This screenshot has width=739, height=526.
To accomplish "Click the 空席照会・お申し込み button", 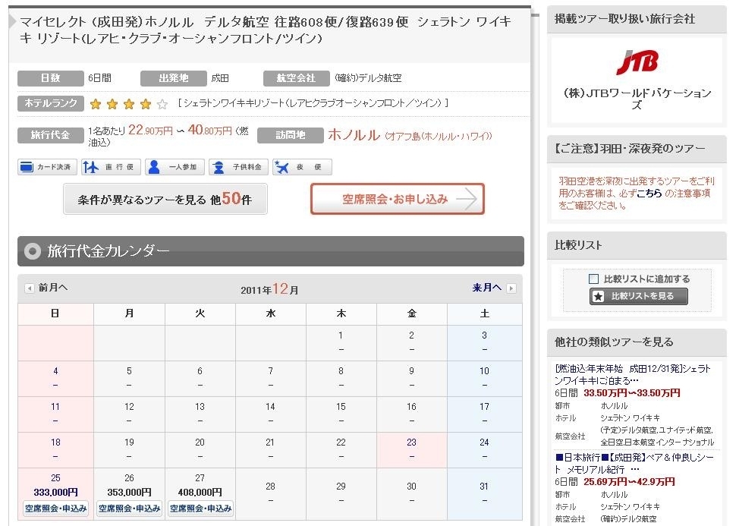I will pyautogui.click(x=398, y=199).
